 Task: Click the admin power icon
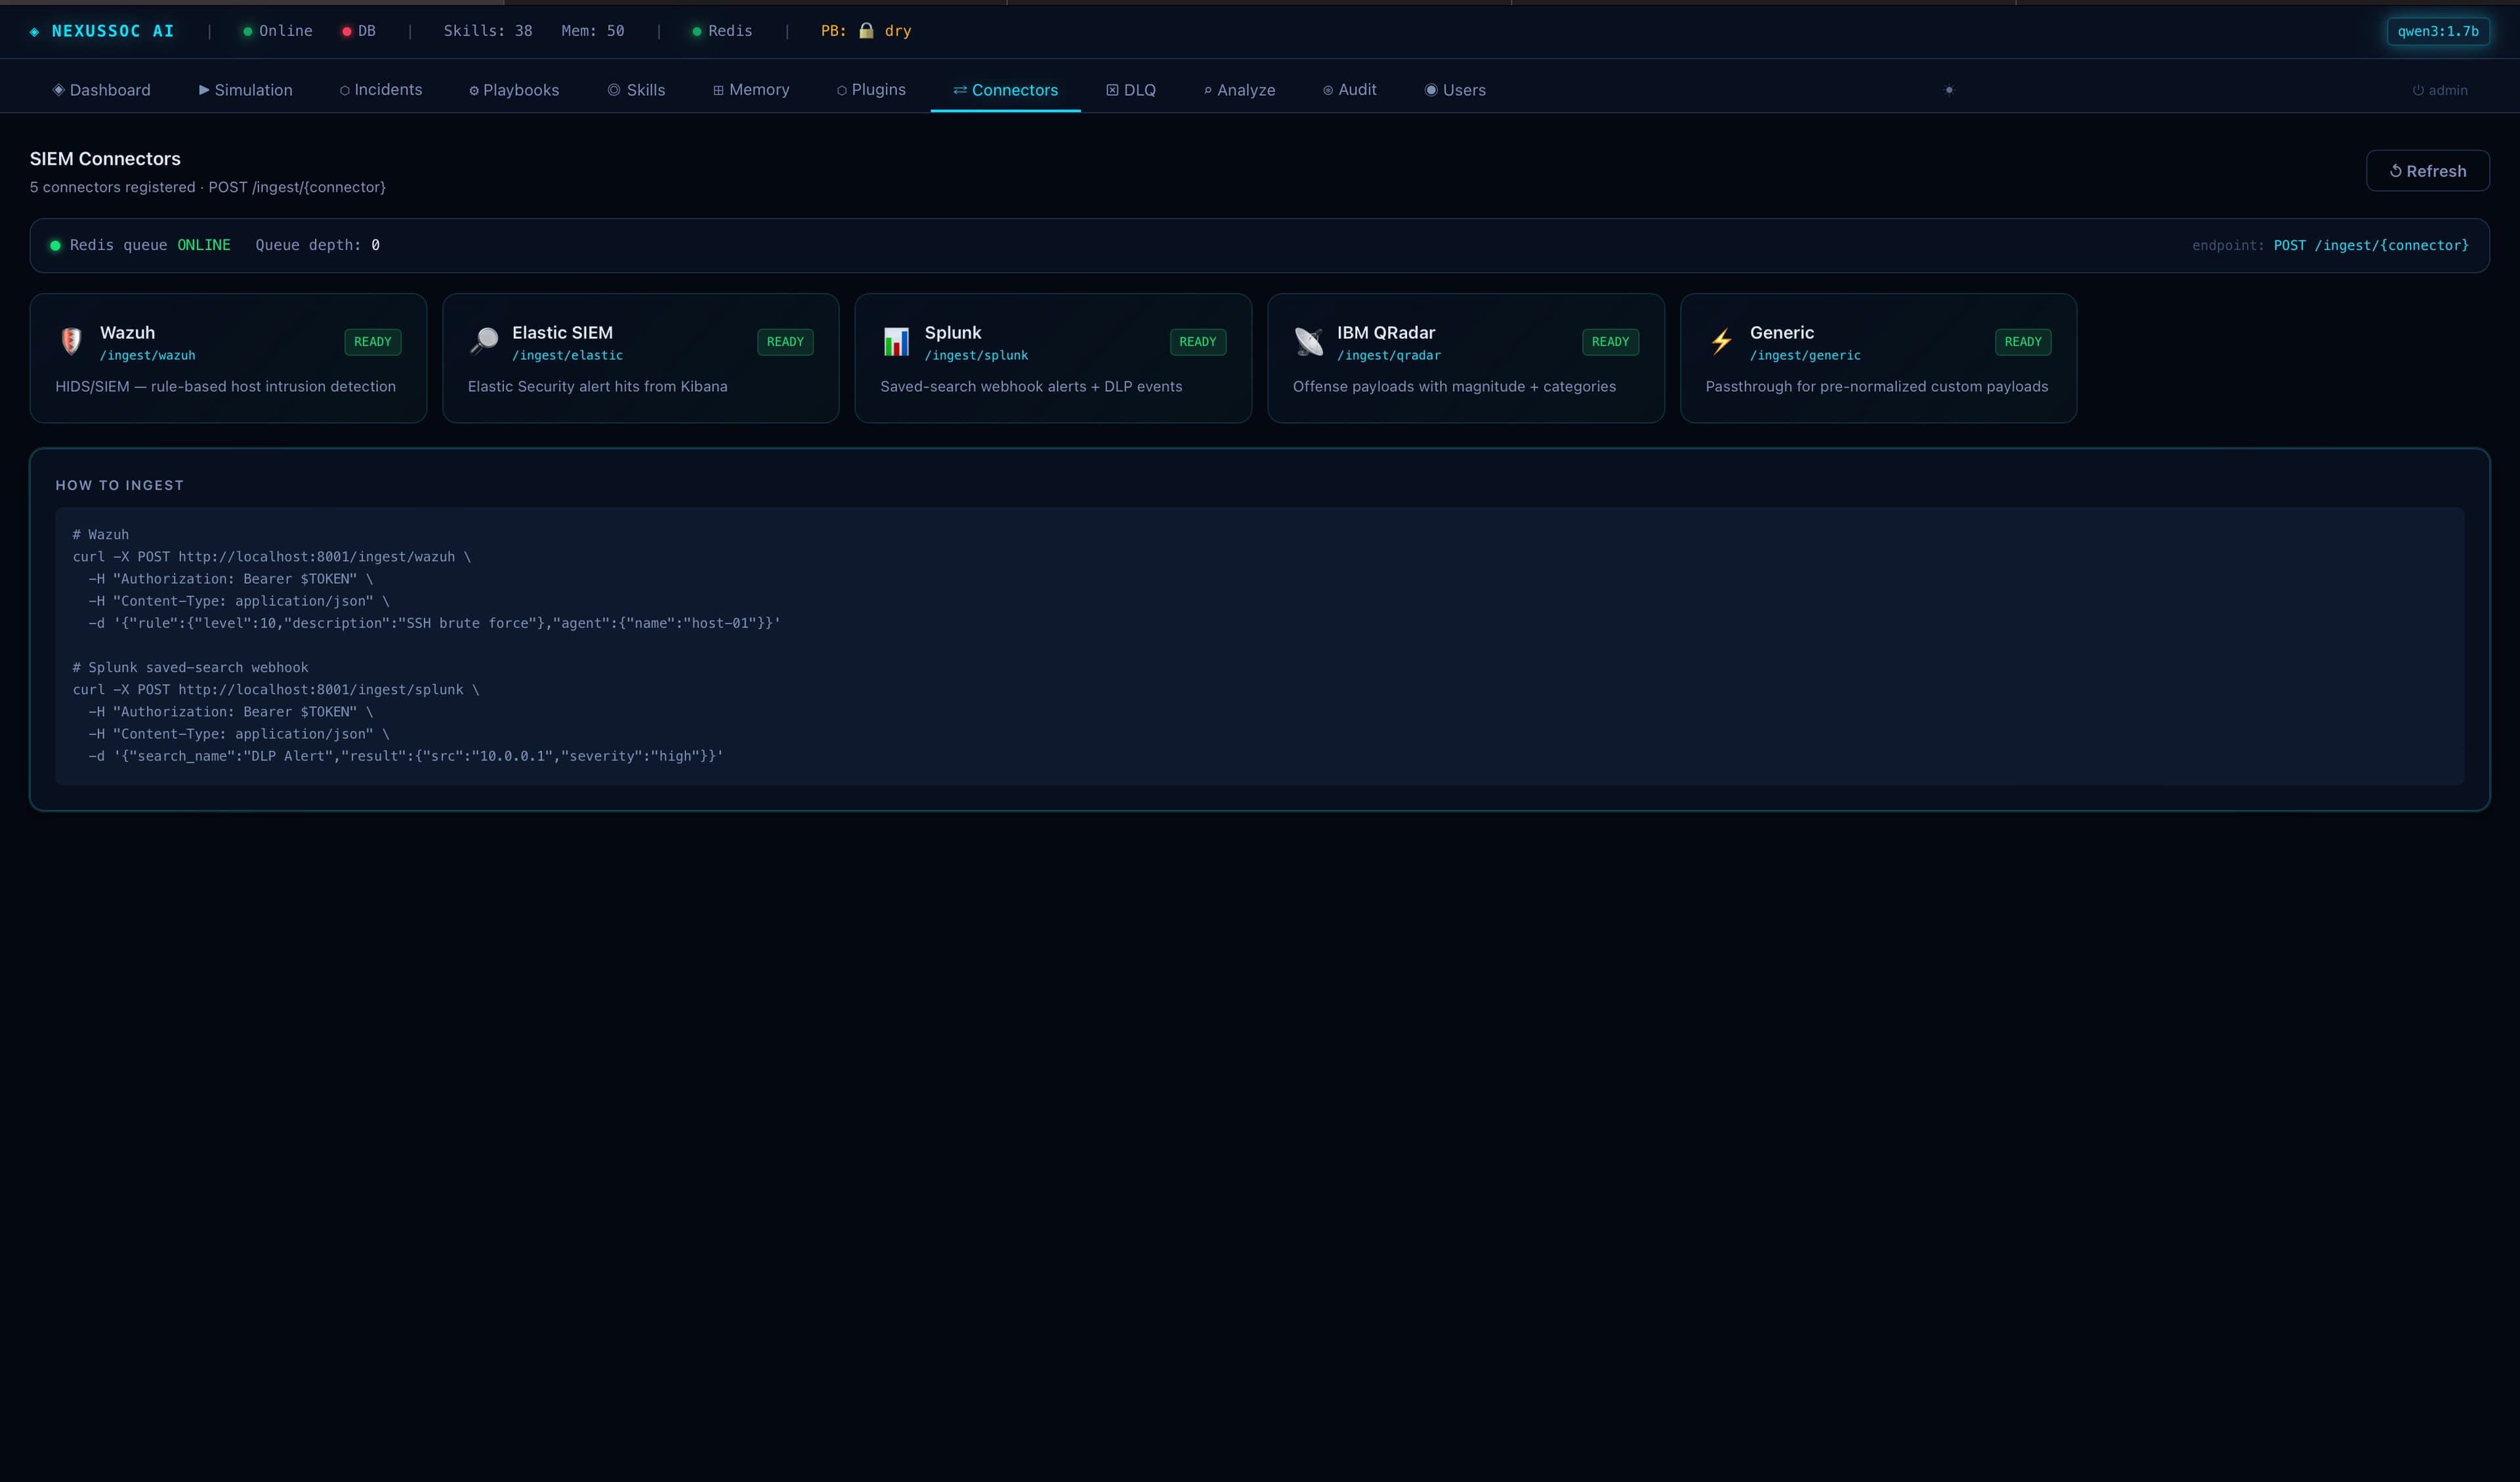2418,90
